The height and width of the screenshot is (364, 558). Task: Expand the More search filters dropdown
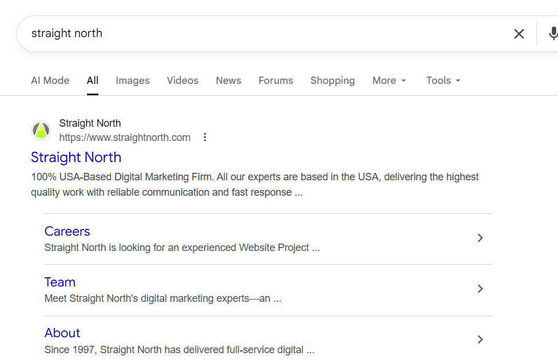tap(389, 80)
